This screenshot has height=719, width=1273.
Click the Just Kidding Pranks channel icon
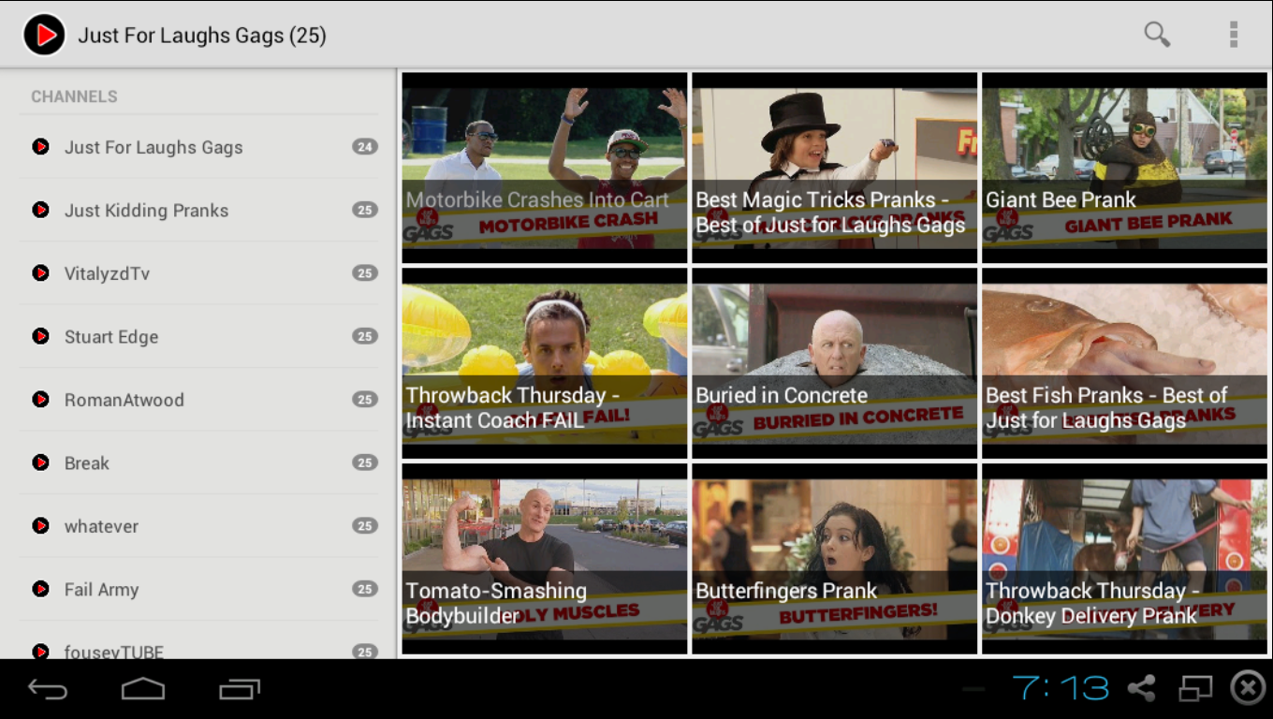40,210
